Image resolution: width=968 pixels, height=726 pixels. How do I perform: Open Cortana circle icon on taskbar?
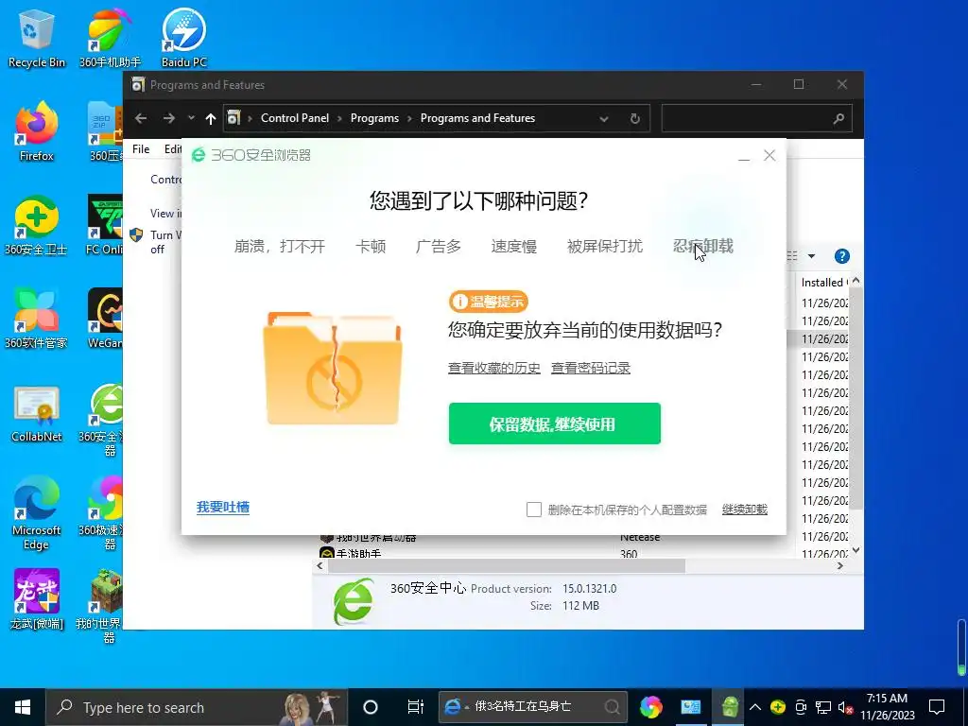[x=371, y=707]
